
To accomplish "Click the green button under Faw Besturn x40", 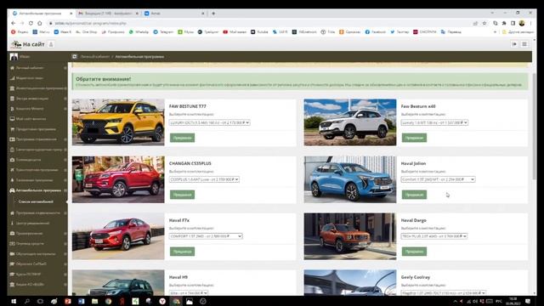I will 414,138.
